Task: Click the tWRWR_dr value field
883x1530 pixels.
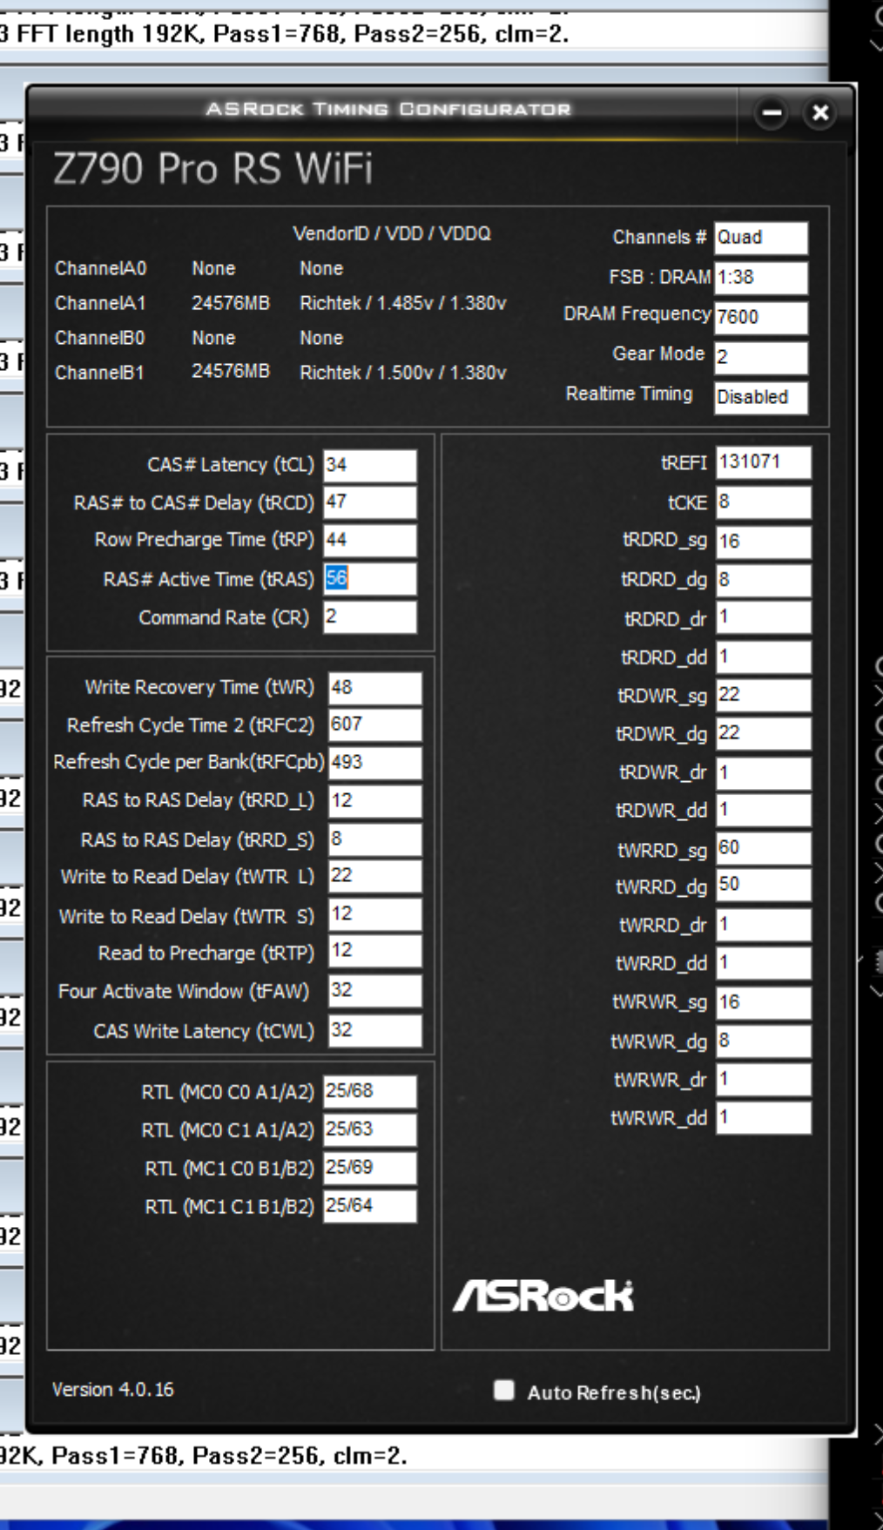Action: [764, 1079]
